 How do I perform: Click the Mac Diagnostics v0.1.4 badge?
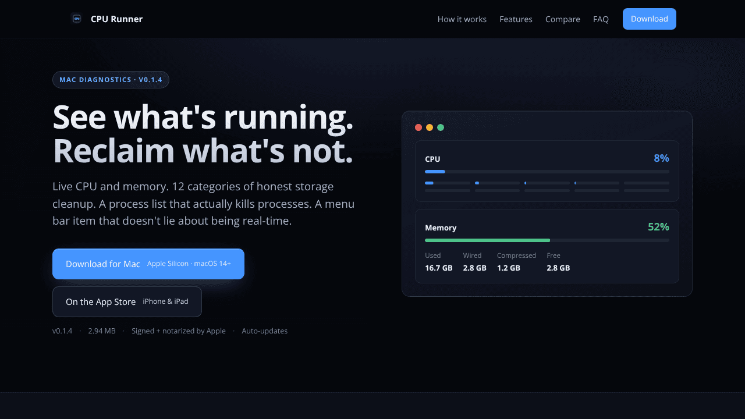point(111,80)
